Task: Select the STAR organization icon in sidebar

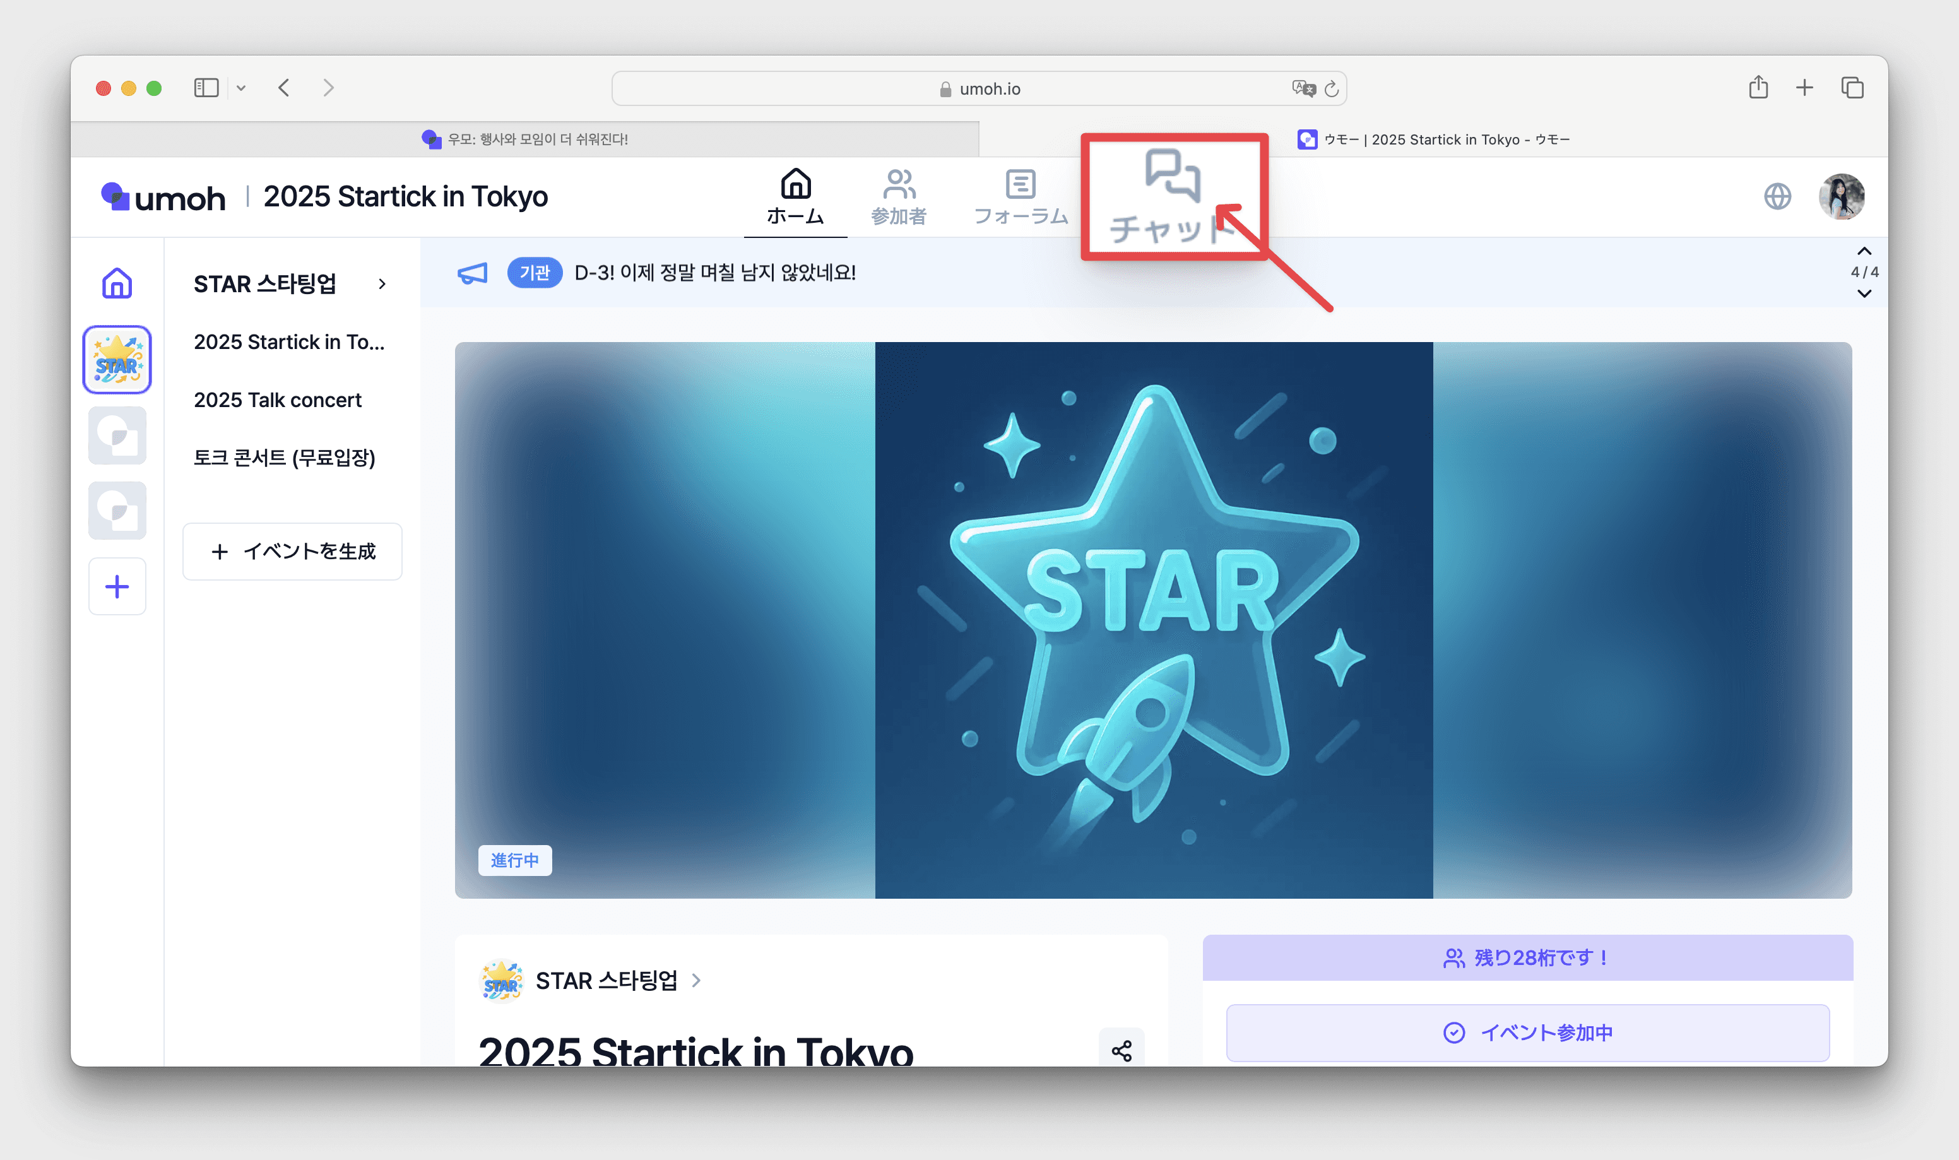Action: click(117, 360)
